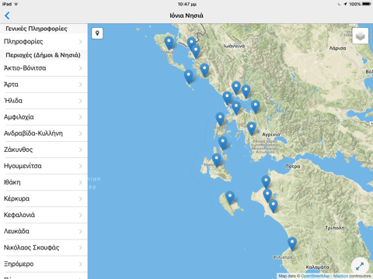373x279 pixels.
Task: Open the map layers selector
Action: click(361, 36)
